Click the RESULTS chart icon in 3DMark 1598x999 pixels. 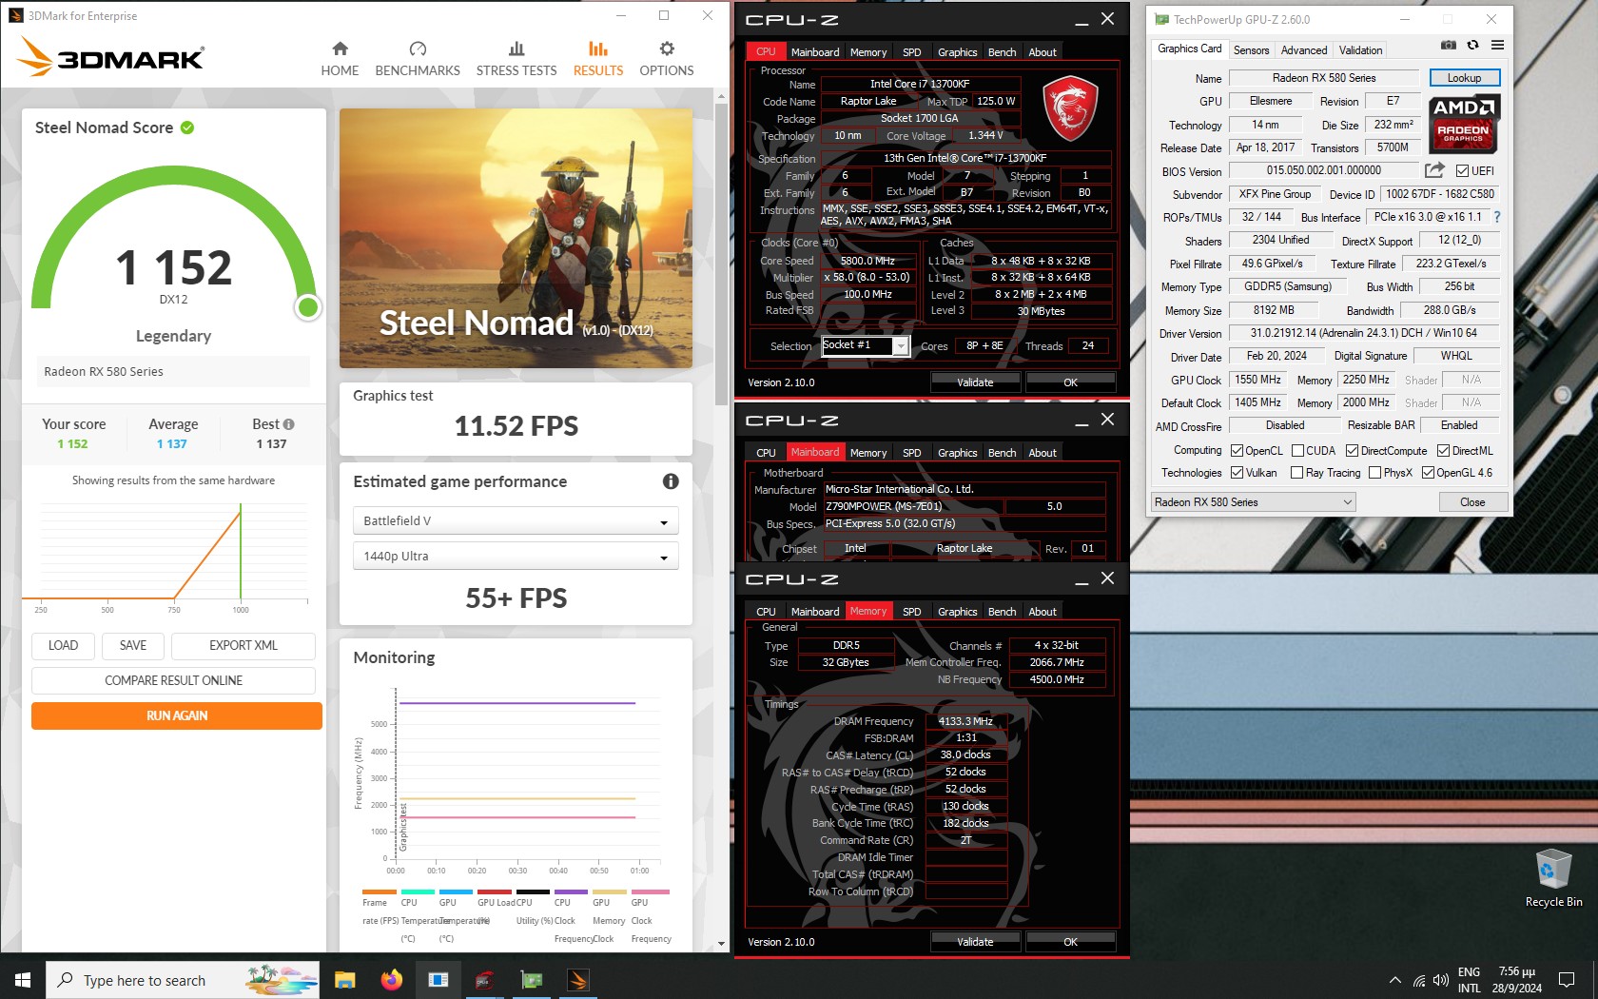[x=598, y=49]
